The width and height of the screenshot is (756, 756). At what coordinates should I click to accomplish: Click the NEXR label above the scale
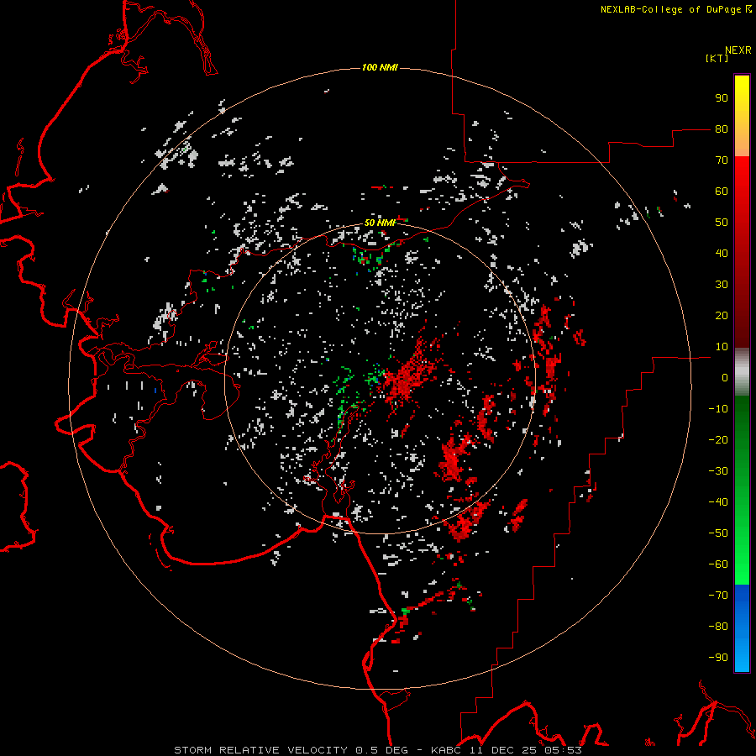tap(738, 50)
